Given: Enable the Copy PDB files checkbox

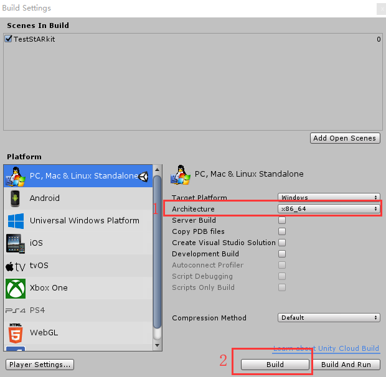Looking at the screenshot, I should [282, 231].
